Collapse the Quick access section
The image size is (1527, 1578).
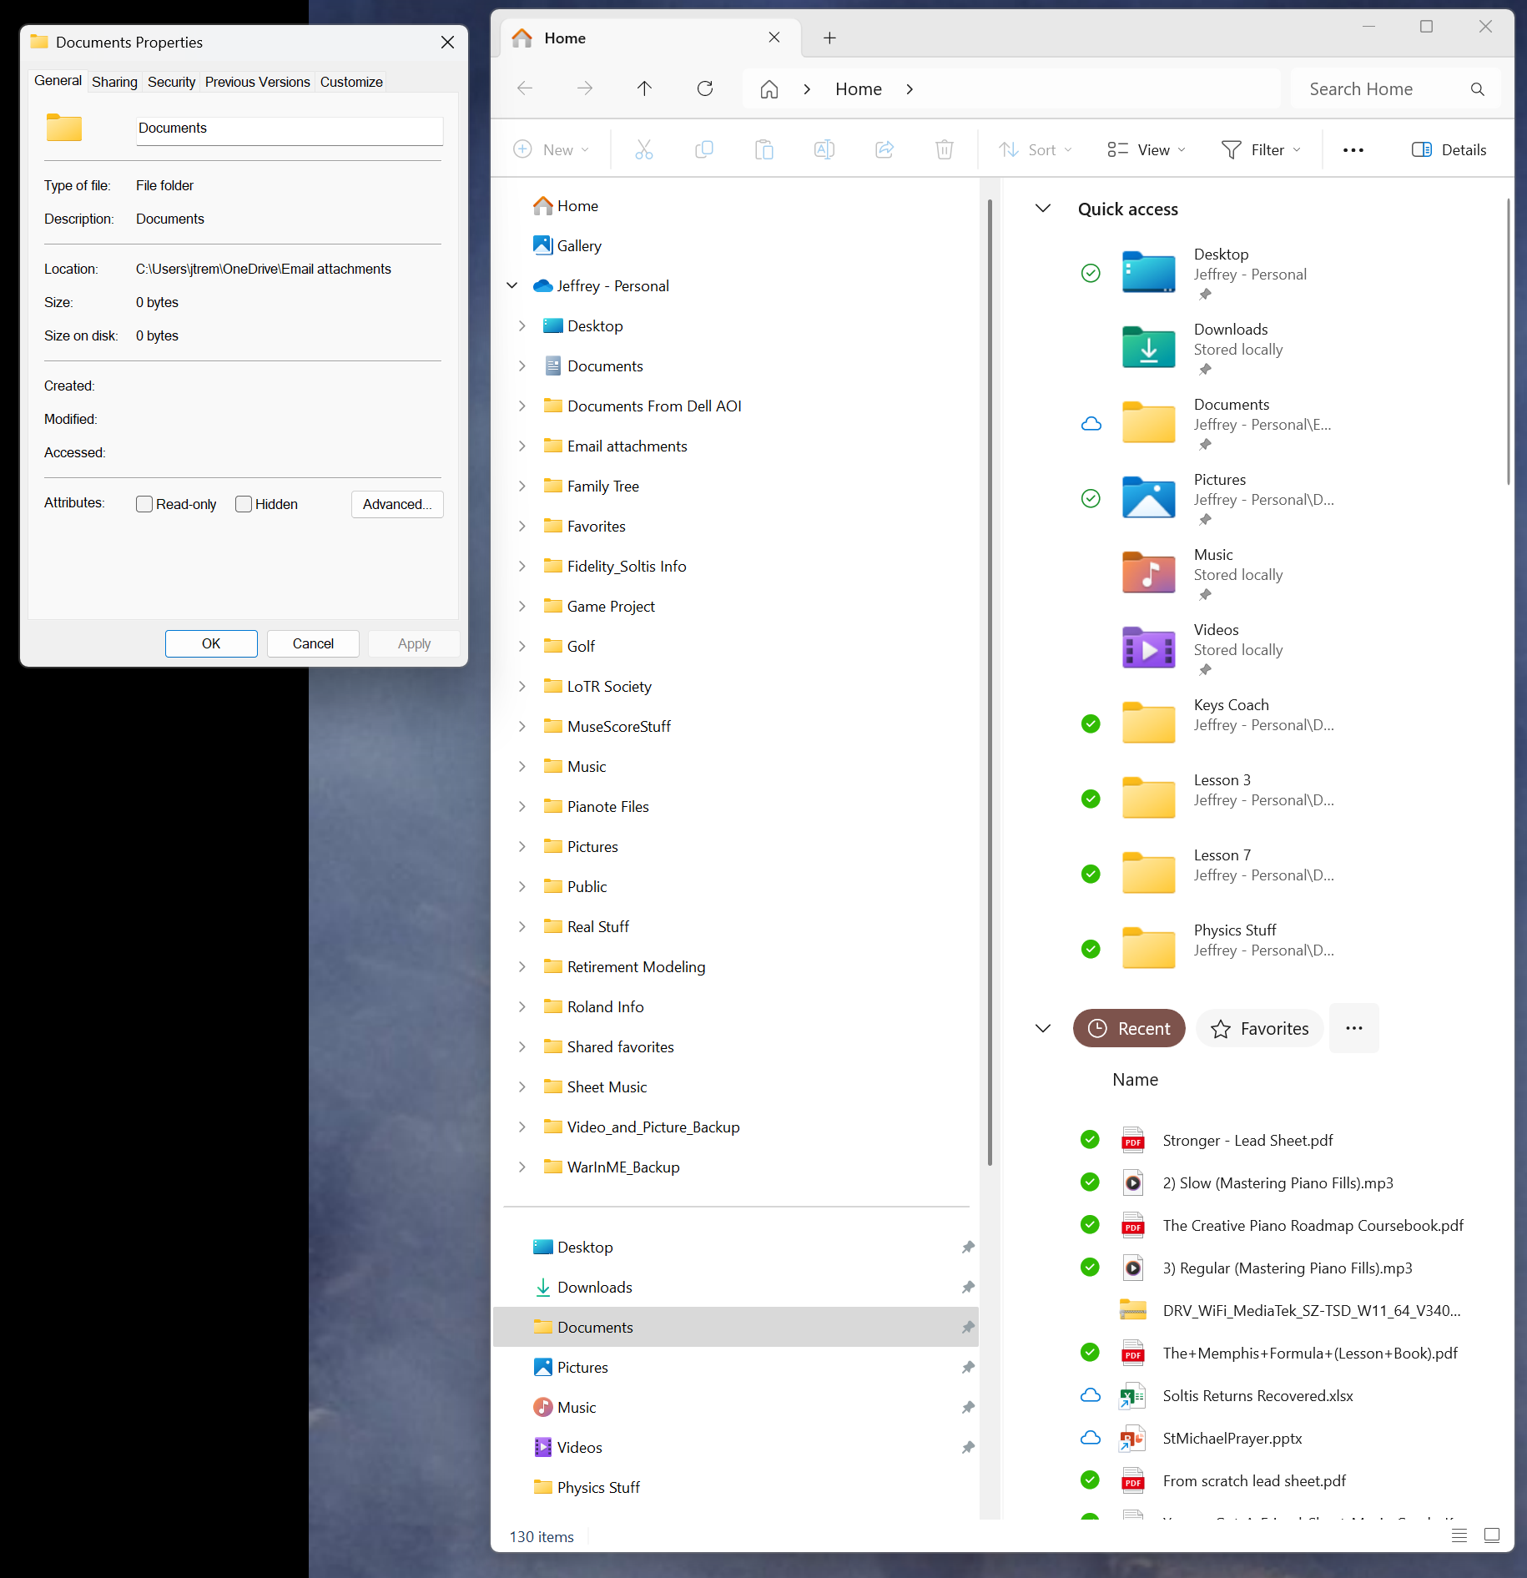click(1042, 209)
